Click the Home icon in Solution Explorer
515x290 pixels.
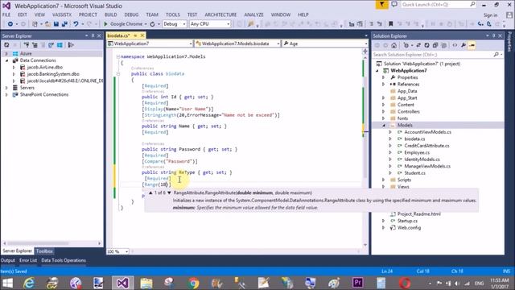(x=394, y=45)
